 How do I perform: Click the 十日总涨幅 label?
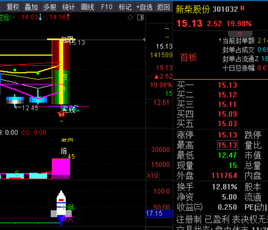tap(238, 68)
